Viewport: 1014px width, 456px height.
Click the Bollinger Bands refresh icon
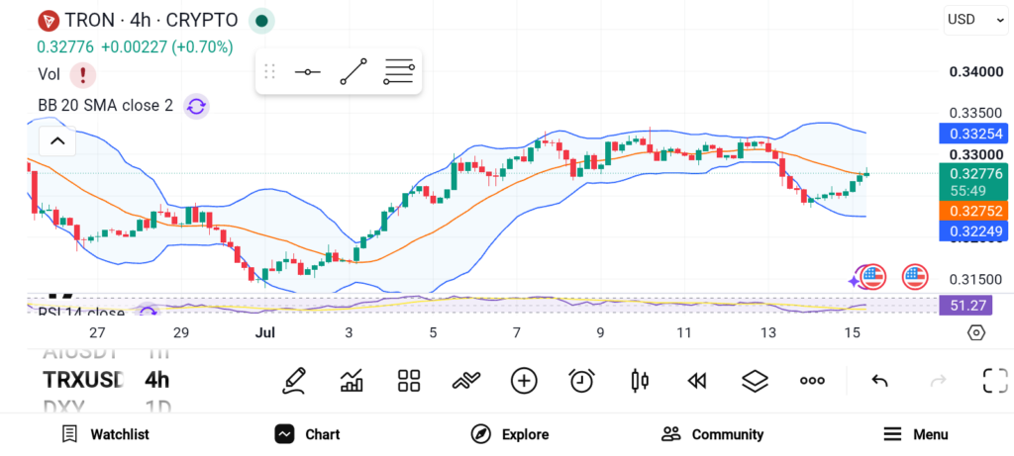pos(197,106)
